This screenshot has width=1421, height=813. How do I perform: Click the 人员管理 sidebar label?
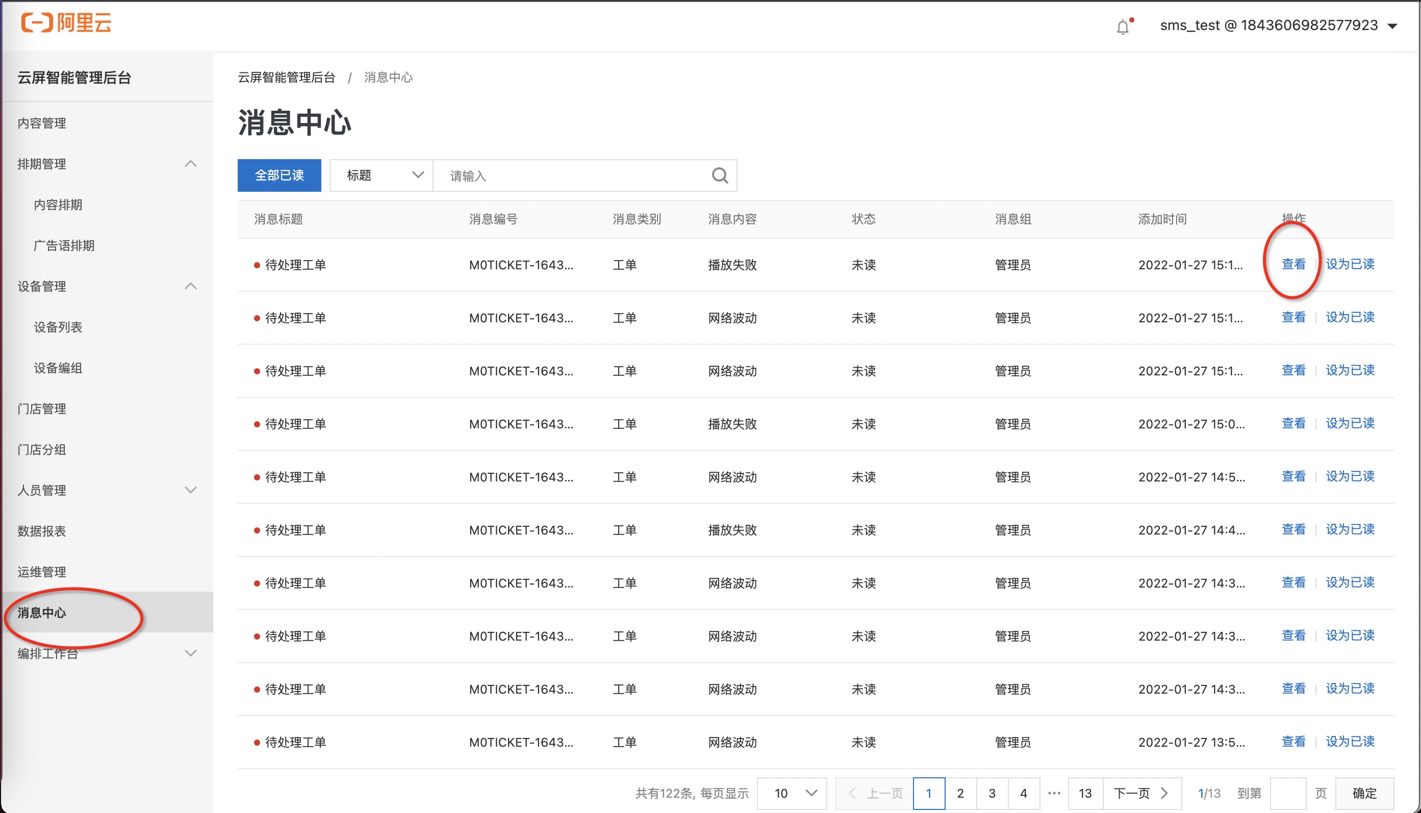pos(42,490)
